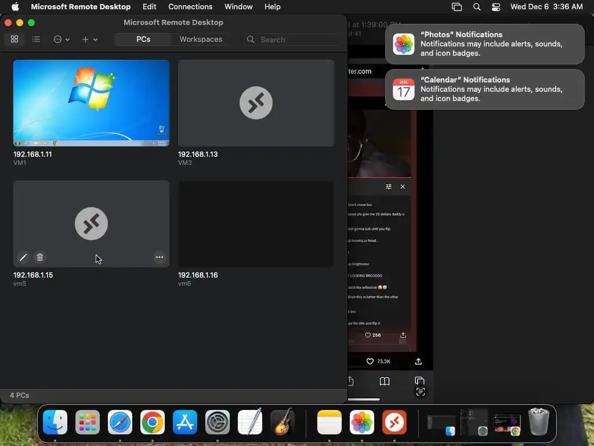Open the 192.168.1.13 VM3 card
The width and height of the screenshot is (594, 446).
coord(256,103)
